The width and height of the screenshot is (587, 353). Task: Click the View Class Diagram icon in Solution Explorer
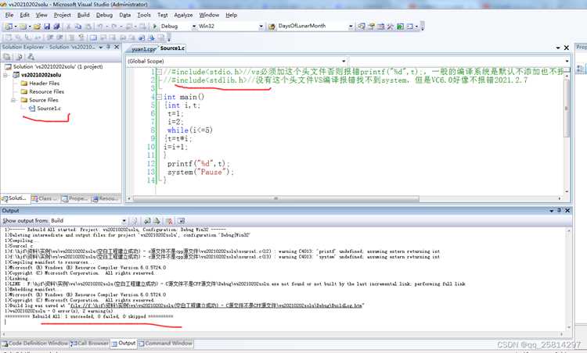31,57
